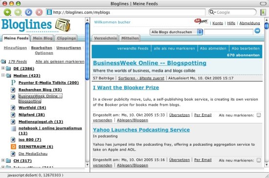Open the Mitteilen tab
The width and height of the screenshot is (269, 178).
click(130, 38)
